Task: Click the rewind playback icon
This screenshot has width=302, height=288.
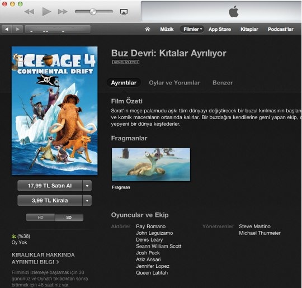Action: click(30, 12)
